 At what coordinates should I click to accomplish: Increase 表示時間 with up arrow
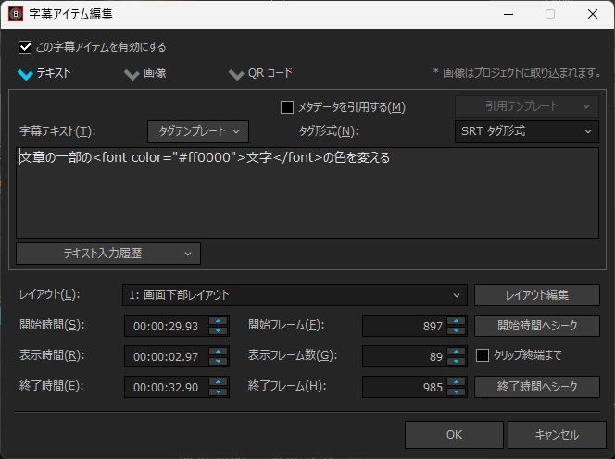click(x=218, y=352)
